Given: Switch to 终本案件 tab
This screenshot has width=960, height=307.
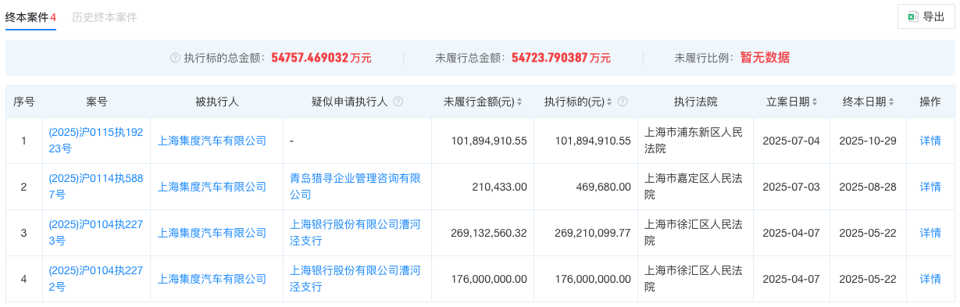Looking at the screenshot, I should 30,16.
